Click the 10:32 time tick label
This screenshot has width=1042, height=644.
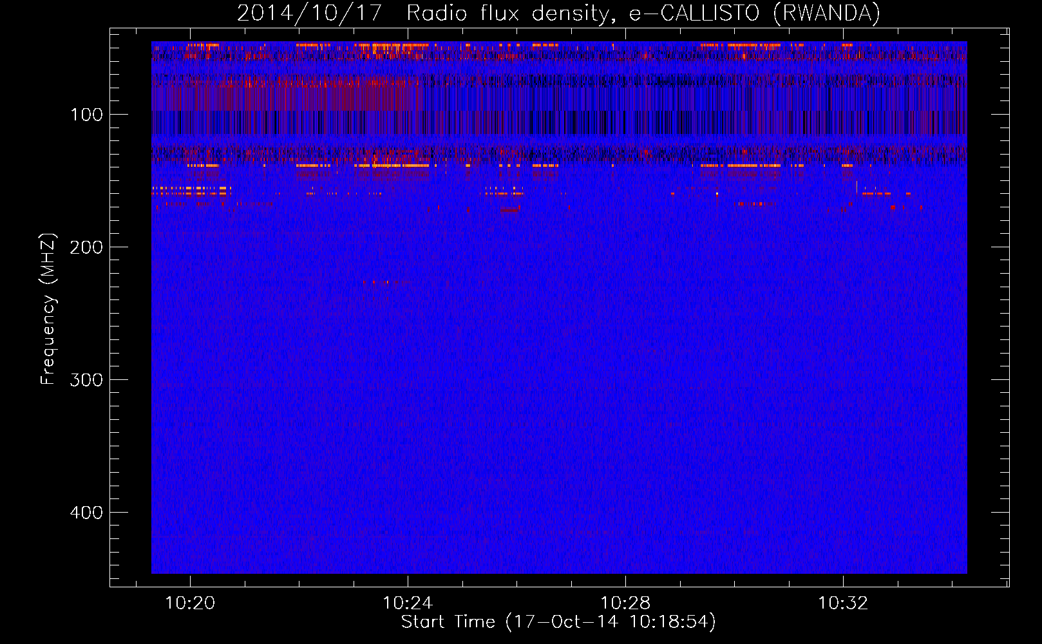pyautogui.click(x=843, y=603)
